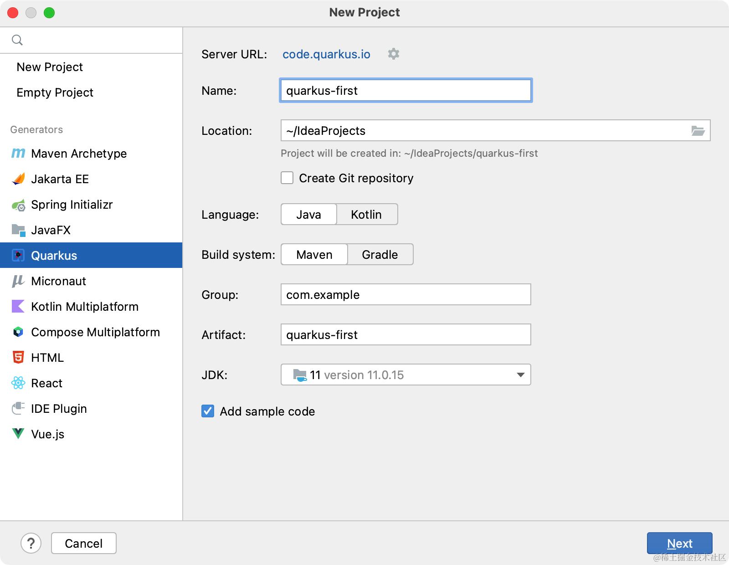Click the browse folder icon in Location

(698, 131)
